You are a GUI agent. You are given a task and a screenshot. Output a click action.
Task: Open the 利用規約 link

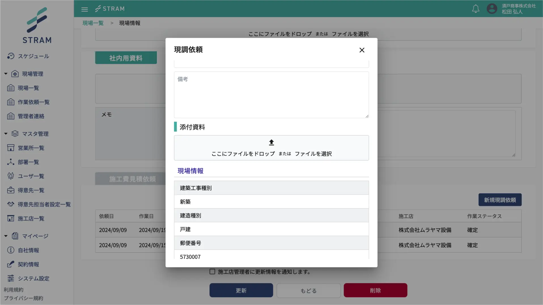point(14,289)
